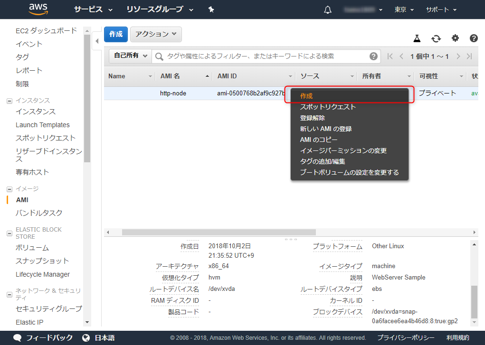
Task: Open the 東京 region dropdown
Action: (x=404, y=9)
